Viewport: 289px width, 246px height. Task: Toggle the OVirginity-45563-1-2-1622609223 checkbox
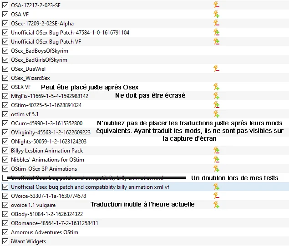[x=5, y=132]
